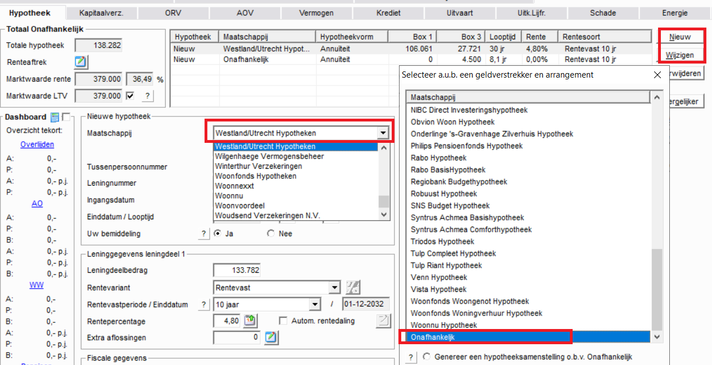Switch to the Vermogen tab
This screenshot has width=712, height=365.
pos(316,13)
